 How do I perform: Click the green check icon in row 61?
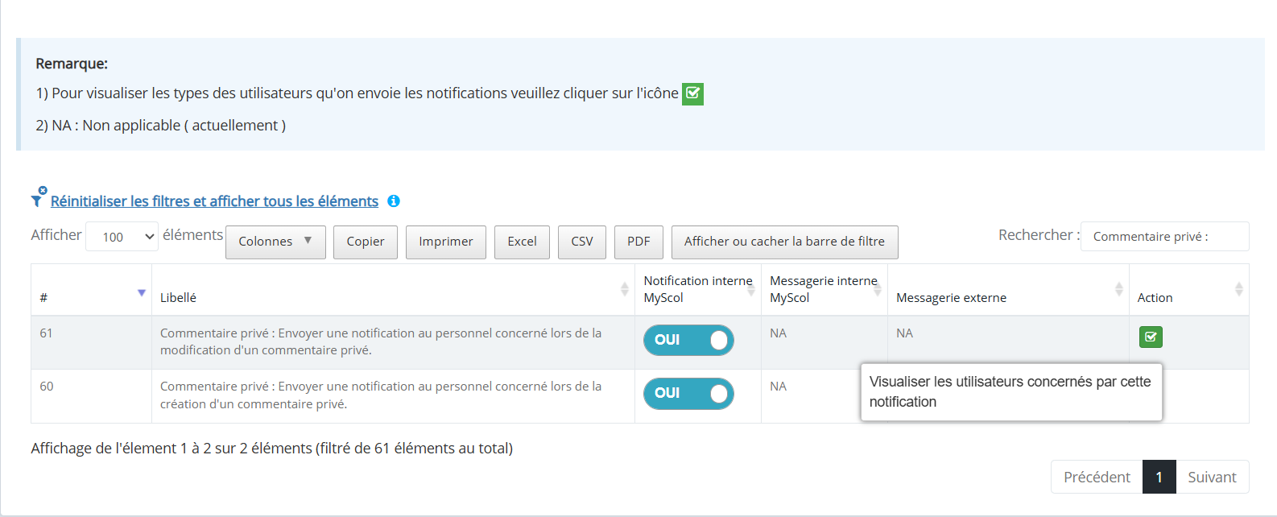coord(1151,337)
